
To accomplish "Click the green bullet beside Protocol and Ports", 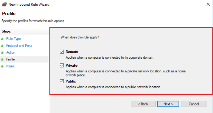I will click(2, 46).
